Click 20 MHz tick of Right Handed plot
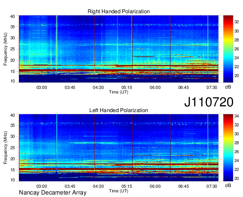The image size is (243, 197). (x=13, y=60)
